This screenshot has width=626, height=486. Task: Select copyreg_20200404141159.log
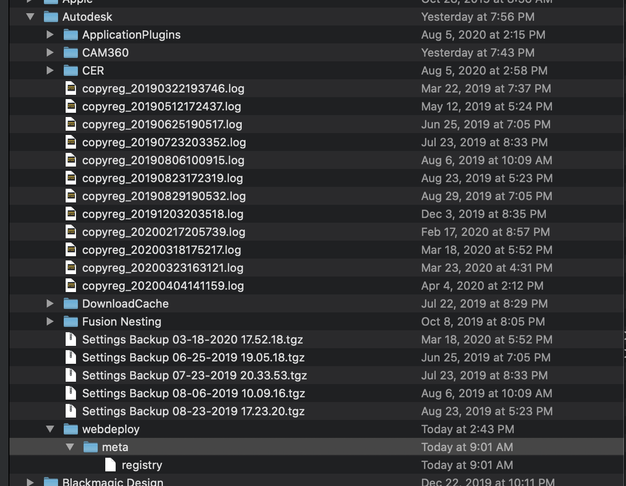tap(163, 285)
